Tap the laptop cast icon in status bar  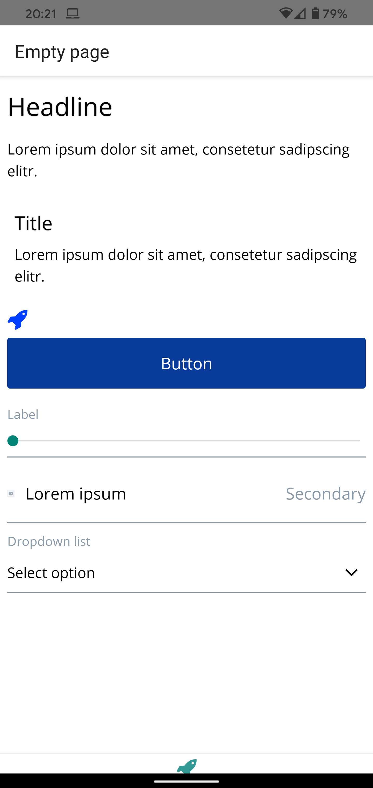click(73, 14)
